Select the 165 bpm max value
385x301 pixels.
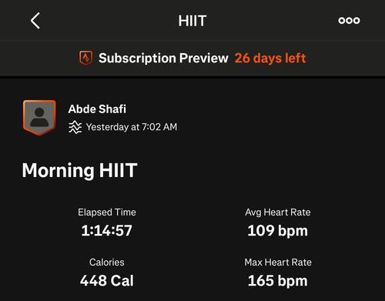[x=278, y=281]
